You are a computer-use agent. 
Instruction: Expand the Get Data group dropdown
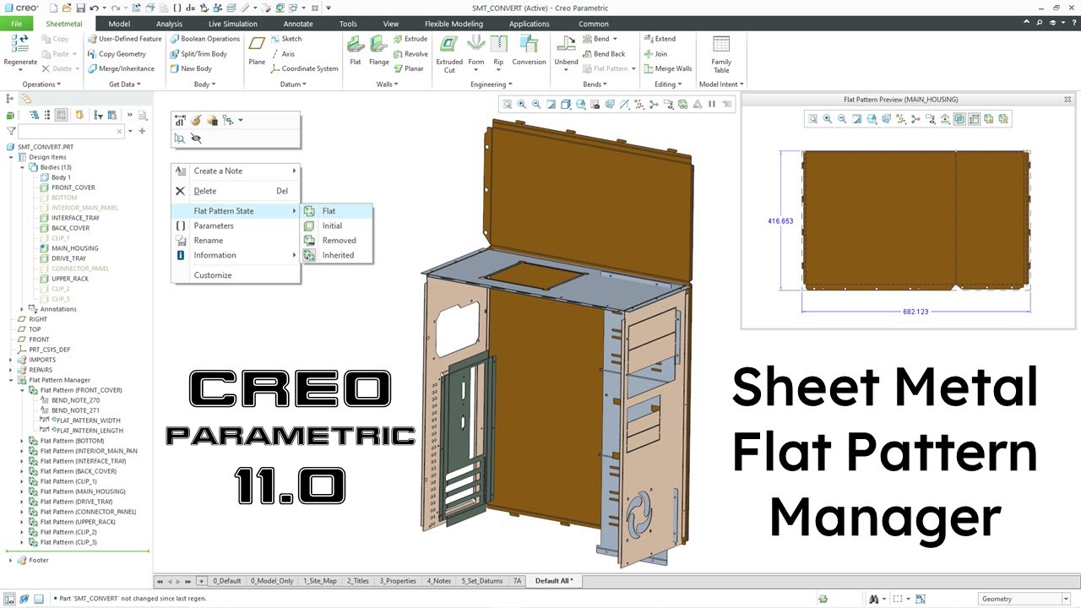click(124, 84)
